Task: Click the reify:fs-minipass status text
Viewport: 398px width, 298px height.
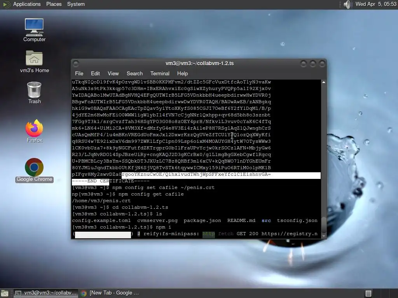Action: coord(171,234)
